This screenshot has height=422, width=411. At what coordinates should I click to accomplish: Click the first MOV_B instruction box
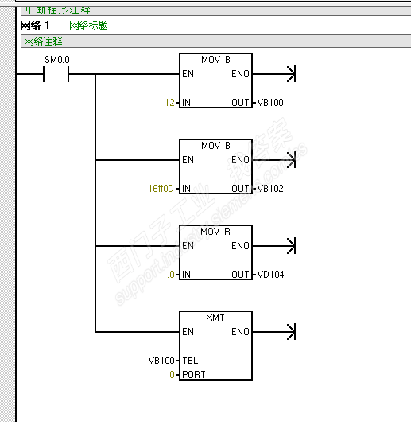click(215, 80)
